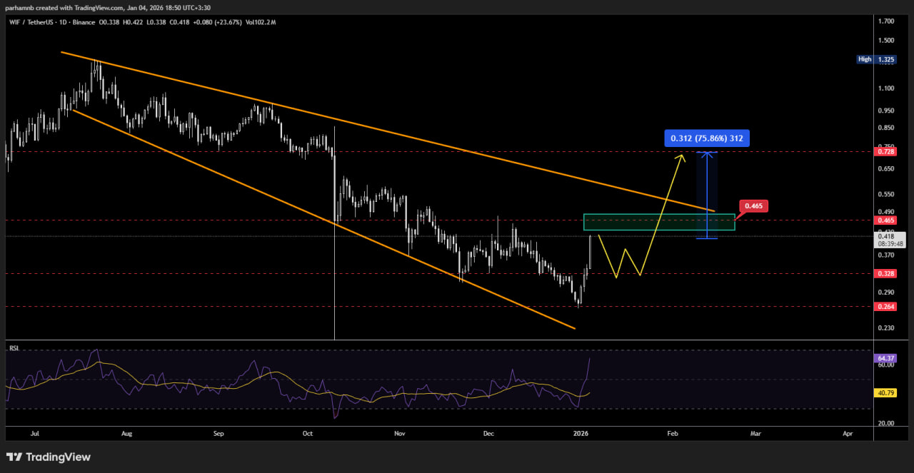Click the red 0.465 callout label
Screen dimensions: 914x473
click(755, 206)
